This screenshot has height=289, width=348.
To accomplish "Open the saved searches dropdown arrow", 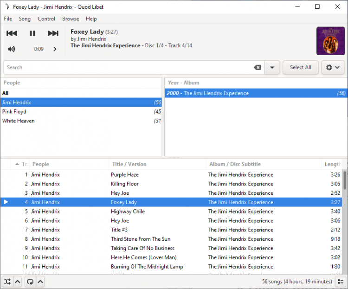I will tap(272, 67).
